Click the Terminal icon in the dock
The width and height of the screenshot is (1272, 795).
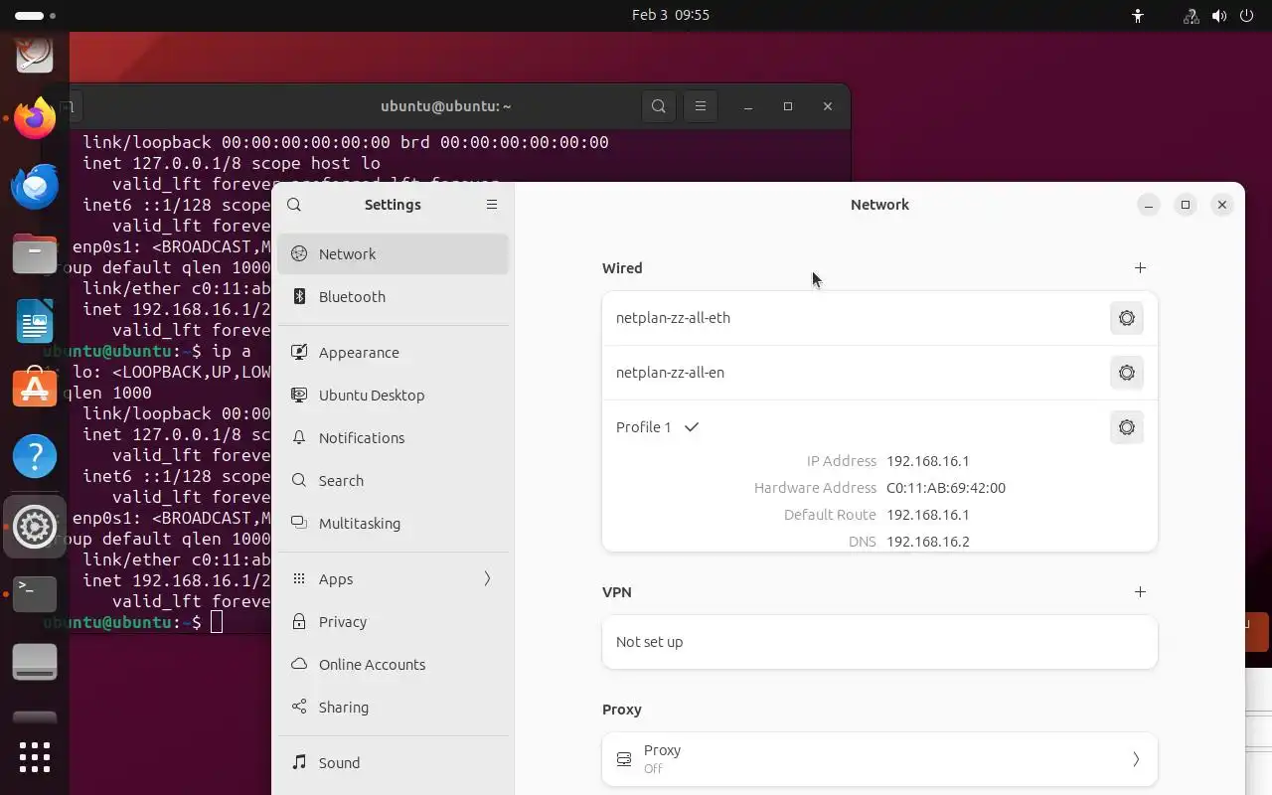click(x=35, y=593)
